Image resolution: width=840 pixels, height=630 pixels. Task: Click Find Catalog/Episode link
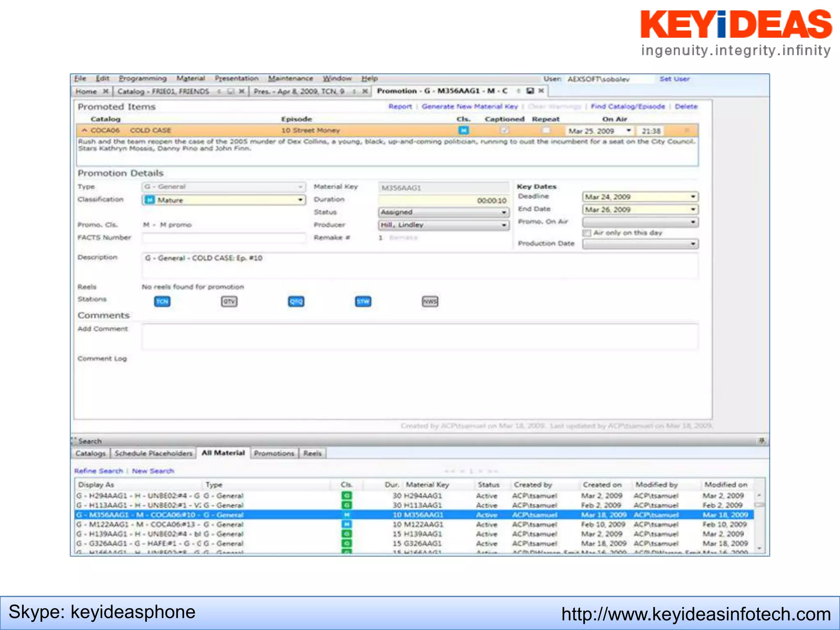point(628,107)
